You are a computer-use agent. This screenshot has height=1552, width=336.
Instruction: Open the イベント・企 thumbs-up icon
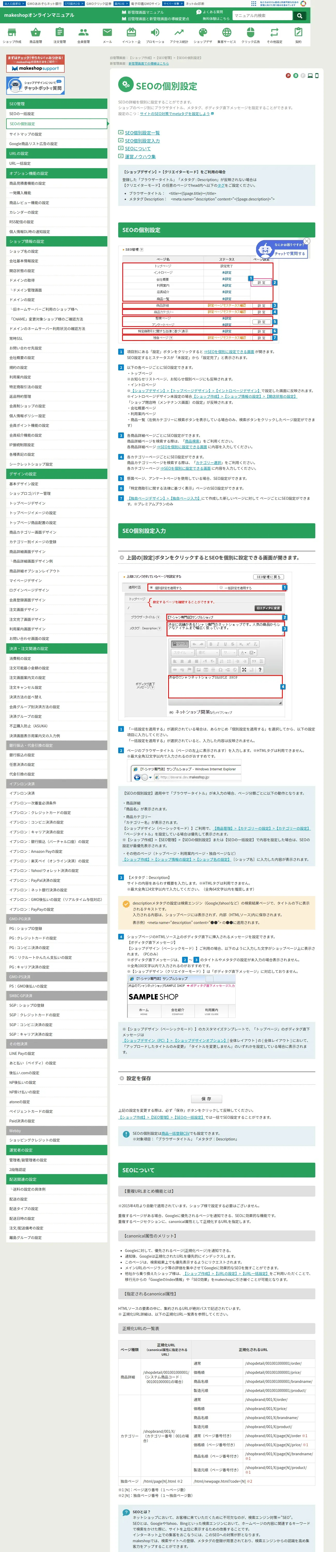point(131,35)
